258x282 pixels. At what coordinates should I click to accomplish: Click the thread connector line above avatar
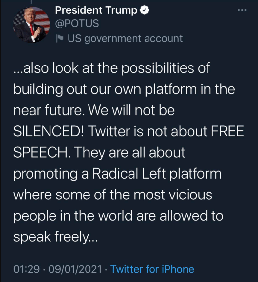pyautogui.click(x=32, y=2)
